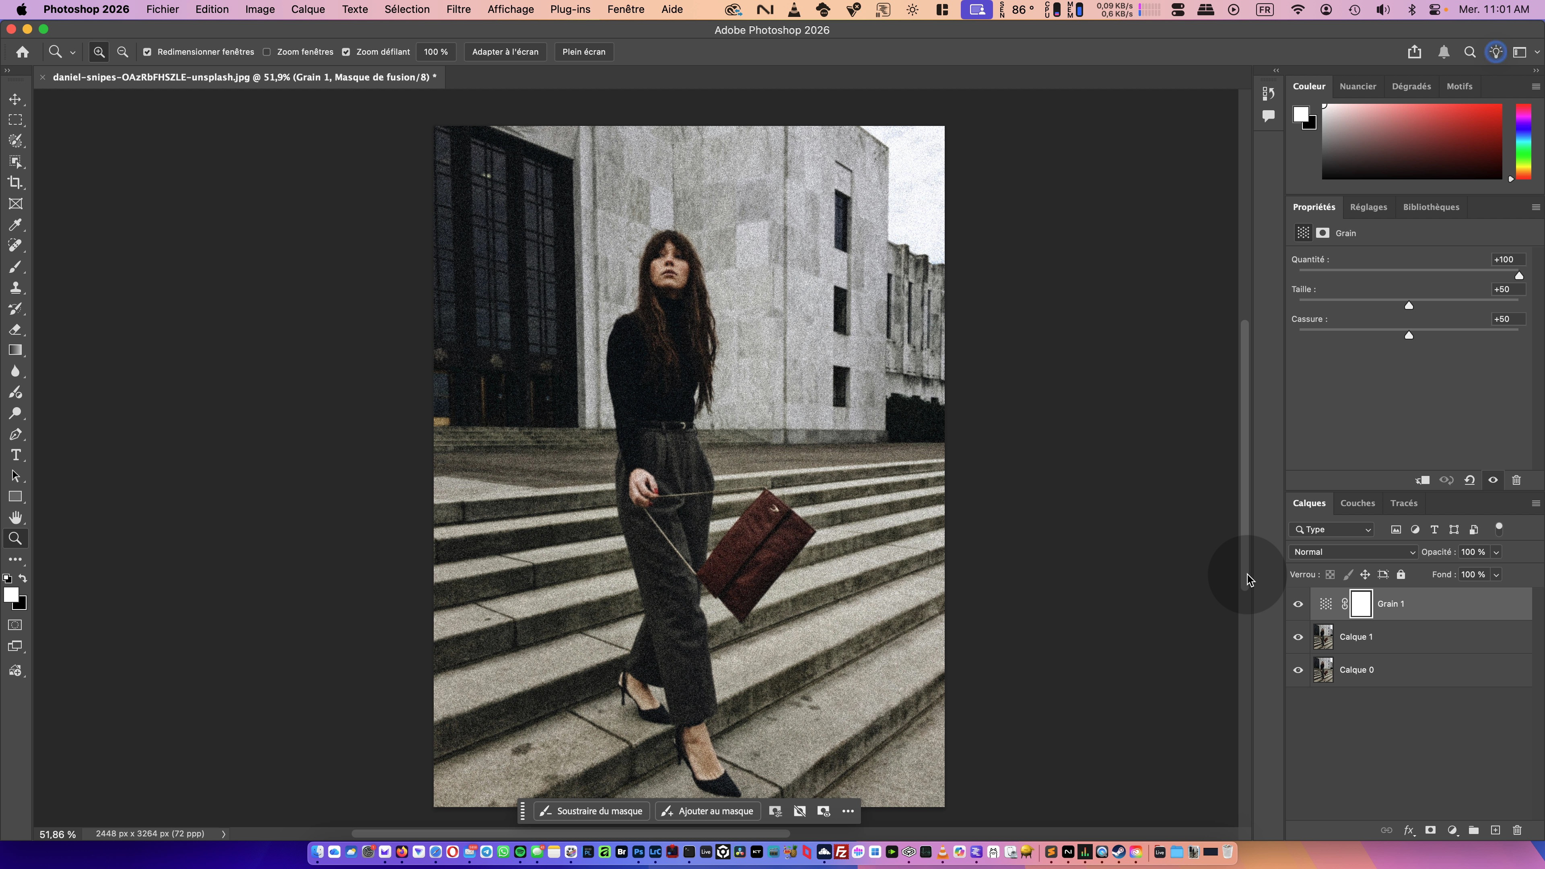1545x869 pixels.
Task: Expand the Opacité value dropdown arrow
Action: tap(1496, 552)
